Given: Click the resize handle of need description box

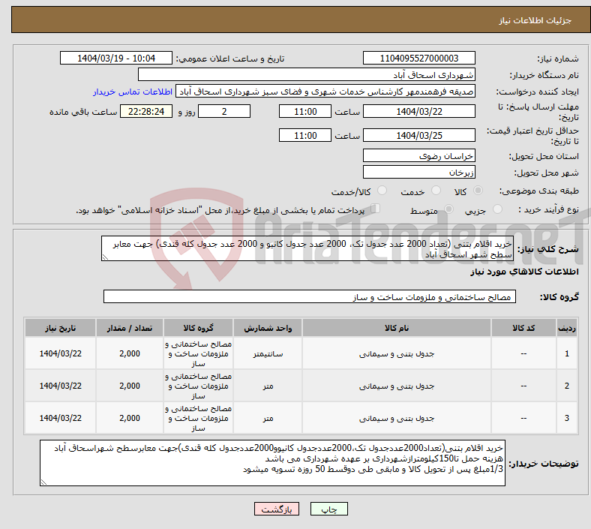Looking at the screenshot, I should pyautogui.click(x=105, y=257).
